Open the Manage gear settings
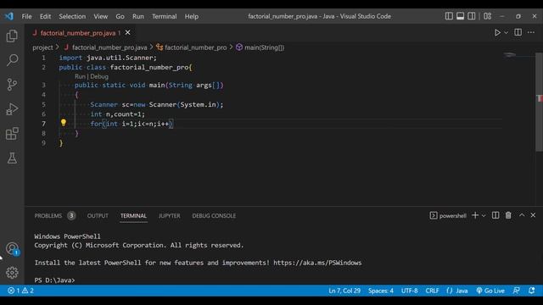Viewport: 543px width, 305px height. [12, 273]
